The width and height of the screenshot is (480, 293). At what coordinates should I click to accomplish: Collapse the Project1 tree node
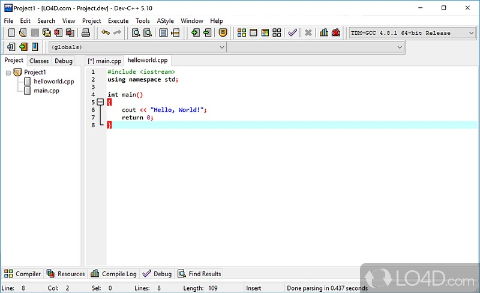[8, 73]
